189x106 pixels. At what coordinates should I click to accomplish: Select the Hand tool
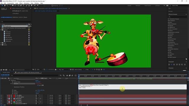(x=5, y=6)
